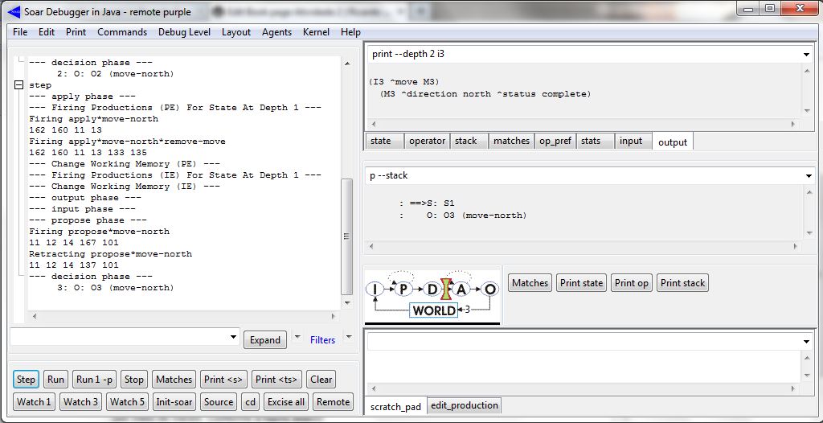The width and height of the screenshot is (823, 423).
Task: Click the Input phase node in diagram
Action: click(375, 289)
